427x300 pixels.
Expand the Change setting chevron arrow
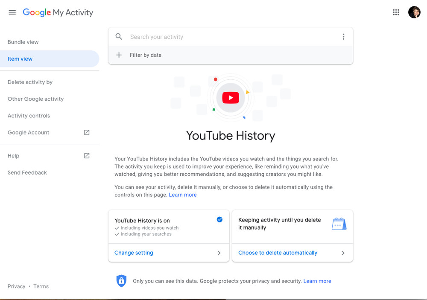pos(219,253)
